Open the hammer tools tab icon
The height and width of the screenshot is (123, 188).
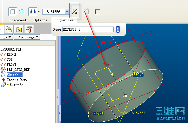coord(29,29)
